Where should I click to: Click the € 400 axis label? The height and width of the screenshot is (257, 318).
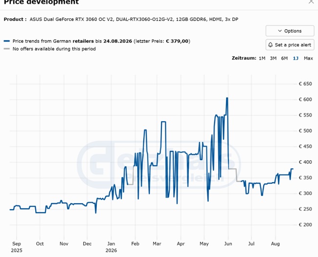(305, 162)
